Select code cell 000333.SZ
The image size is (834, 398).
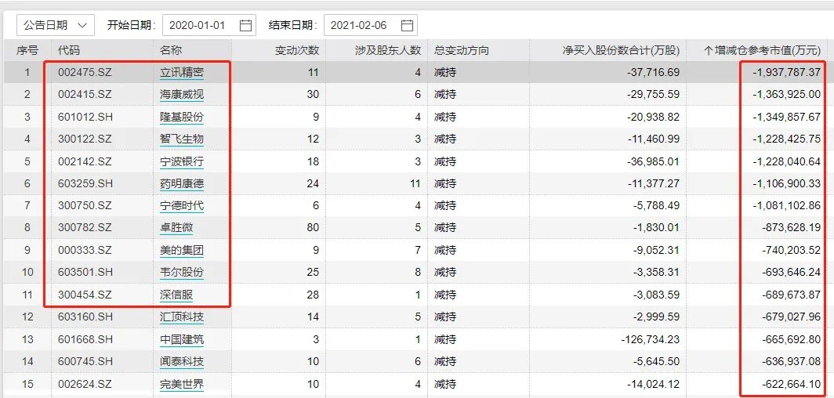85,250
